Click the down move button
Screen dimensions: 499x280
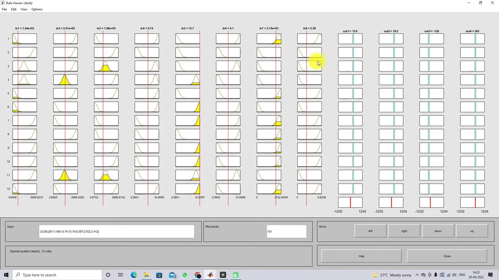click(438, 231)
